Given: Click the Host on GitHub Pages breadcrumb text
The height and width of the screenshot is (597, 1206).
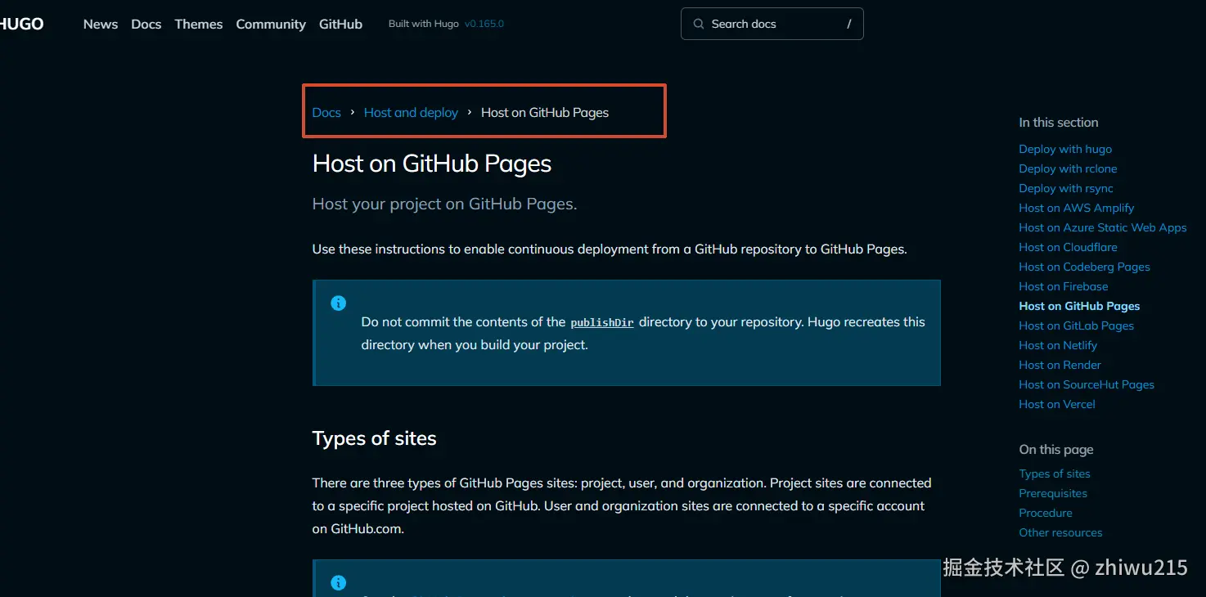Looking at the screenshot, I should point(545,112).
